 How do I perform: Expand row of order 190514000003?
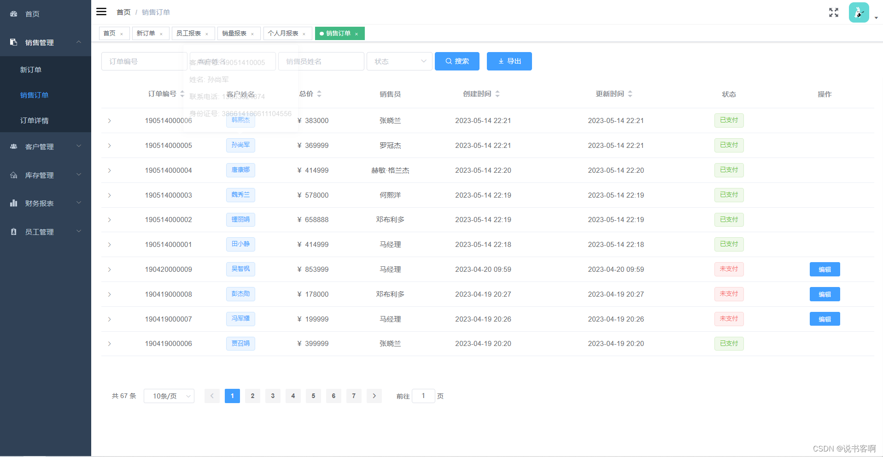(x=109, y=195)
